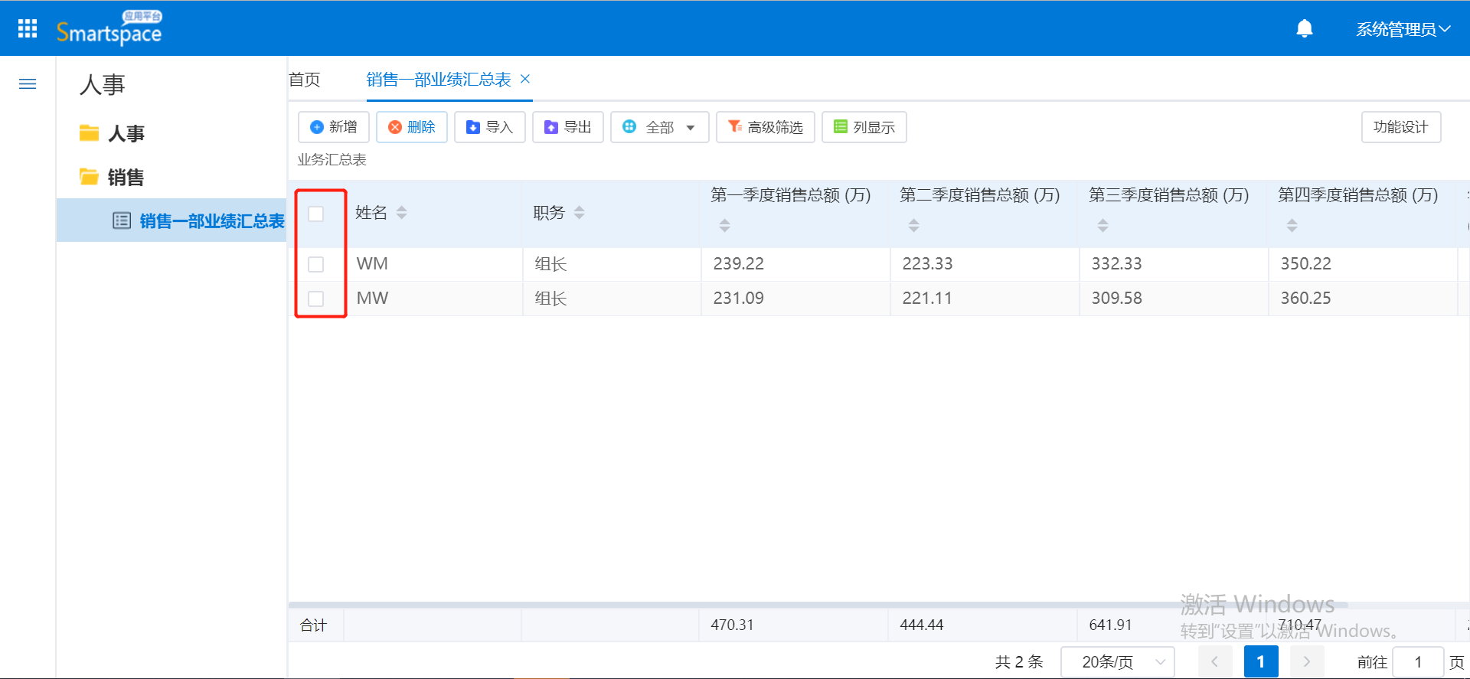Viewport: 1470px width, 679px height.
Task: Open the 20条/页 page size dropdown
Action: tap(1118, 662)
